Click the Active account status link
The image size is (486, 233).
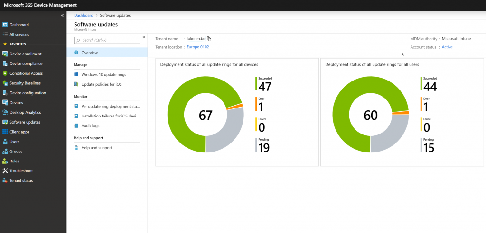(x=447, y=47)
